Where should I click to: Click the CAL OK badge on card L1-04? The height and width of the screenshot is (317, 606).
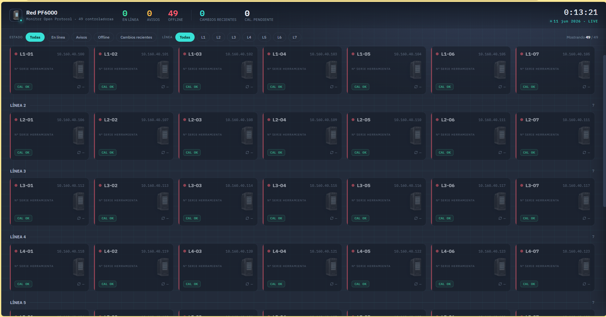[276, 87]
